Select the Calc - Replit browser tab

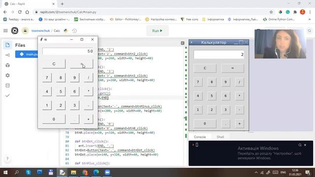pos(30,4)
